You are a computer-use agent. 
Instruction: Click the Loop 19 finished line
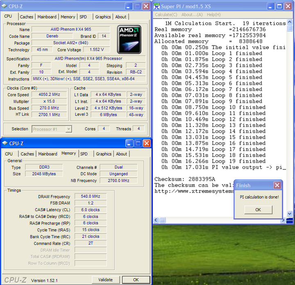point(213,161)
